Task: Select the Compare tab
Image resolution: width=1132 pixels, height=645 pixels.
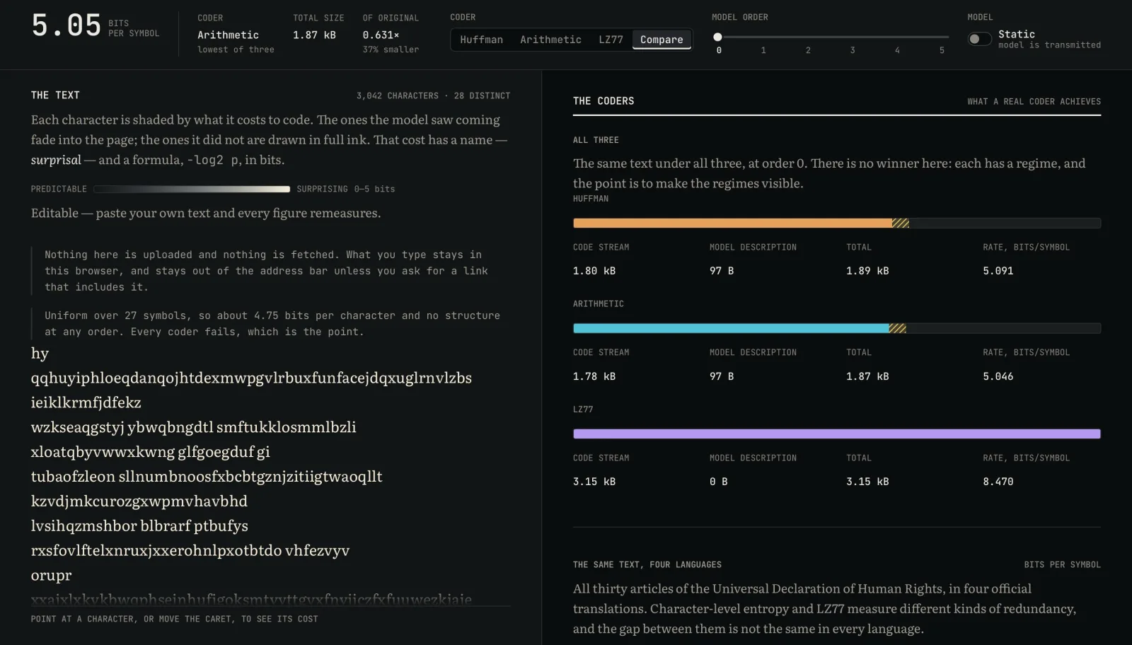Action: [662, 40]
